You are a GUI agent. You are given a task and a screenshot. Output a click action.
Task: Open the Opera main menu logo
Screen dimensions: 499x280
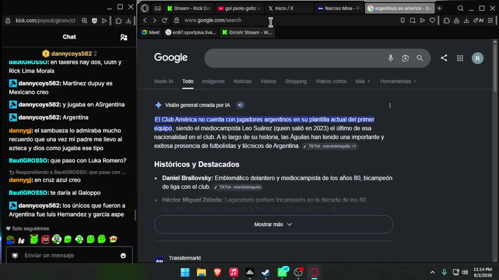pyautogui.click(x=145, y=8)
